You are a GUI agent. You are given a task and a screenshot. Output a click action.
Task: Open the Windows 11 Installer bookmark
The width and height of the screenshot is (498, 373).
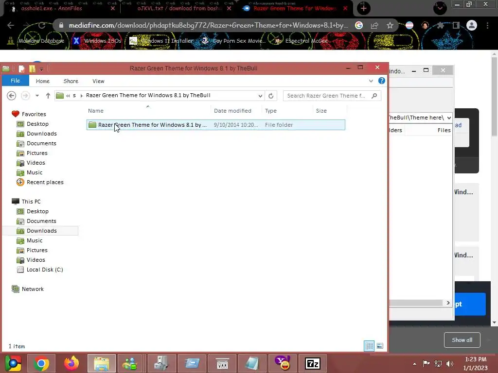click(x=161, y=41)
